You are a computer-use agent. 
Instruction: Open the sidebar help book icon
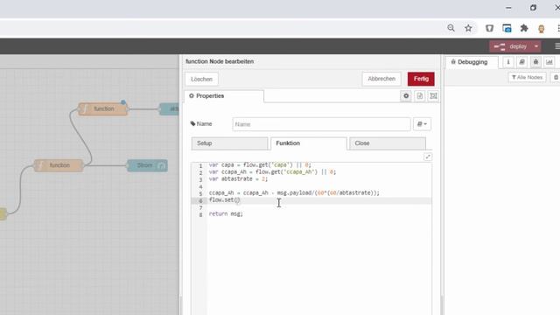pyautogui.click(x=521, y=62)
